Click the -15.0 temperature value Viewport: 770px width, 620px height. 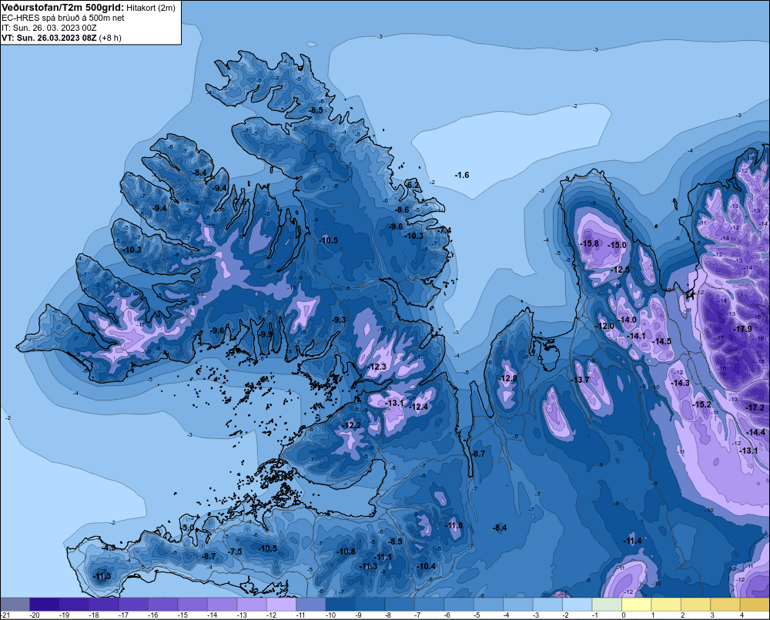[x=618, y=245]
